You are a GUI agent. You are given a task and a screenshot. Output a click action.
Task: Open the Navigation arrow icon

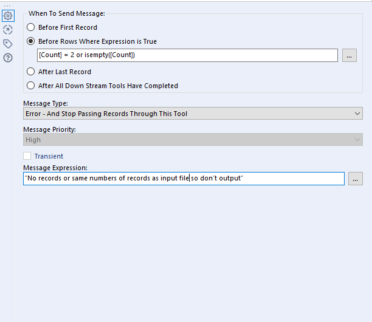(8, 30)
